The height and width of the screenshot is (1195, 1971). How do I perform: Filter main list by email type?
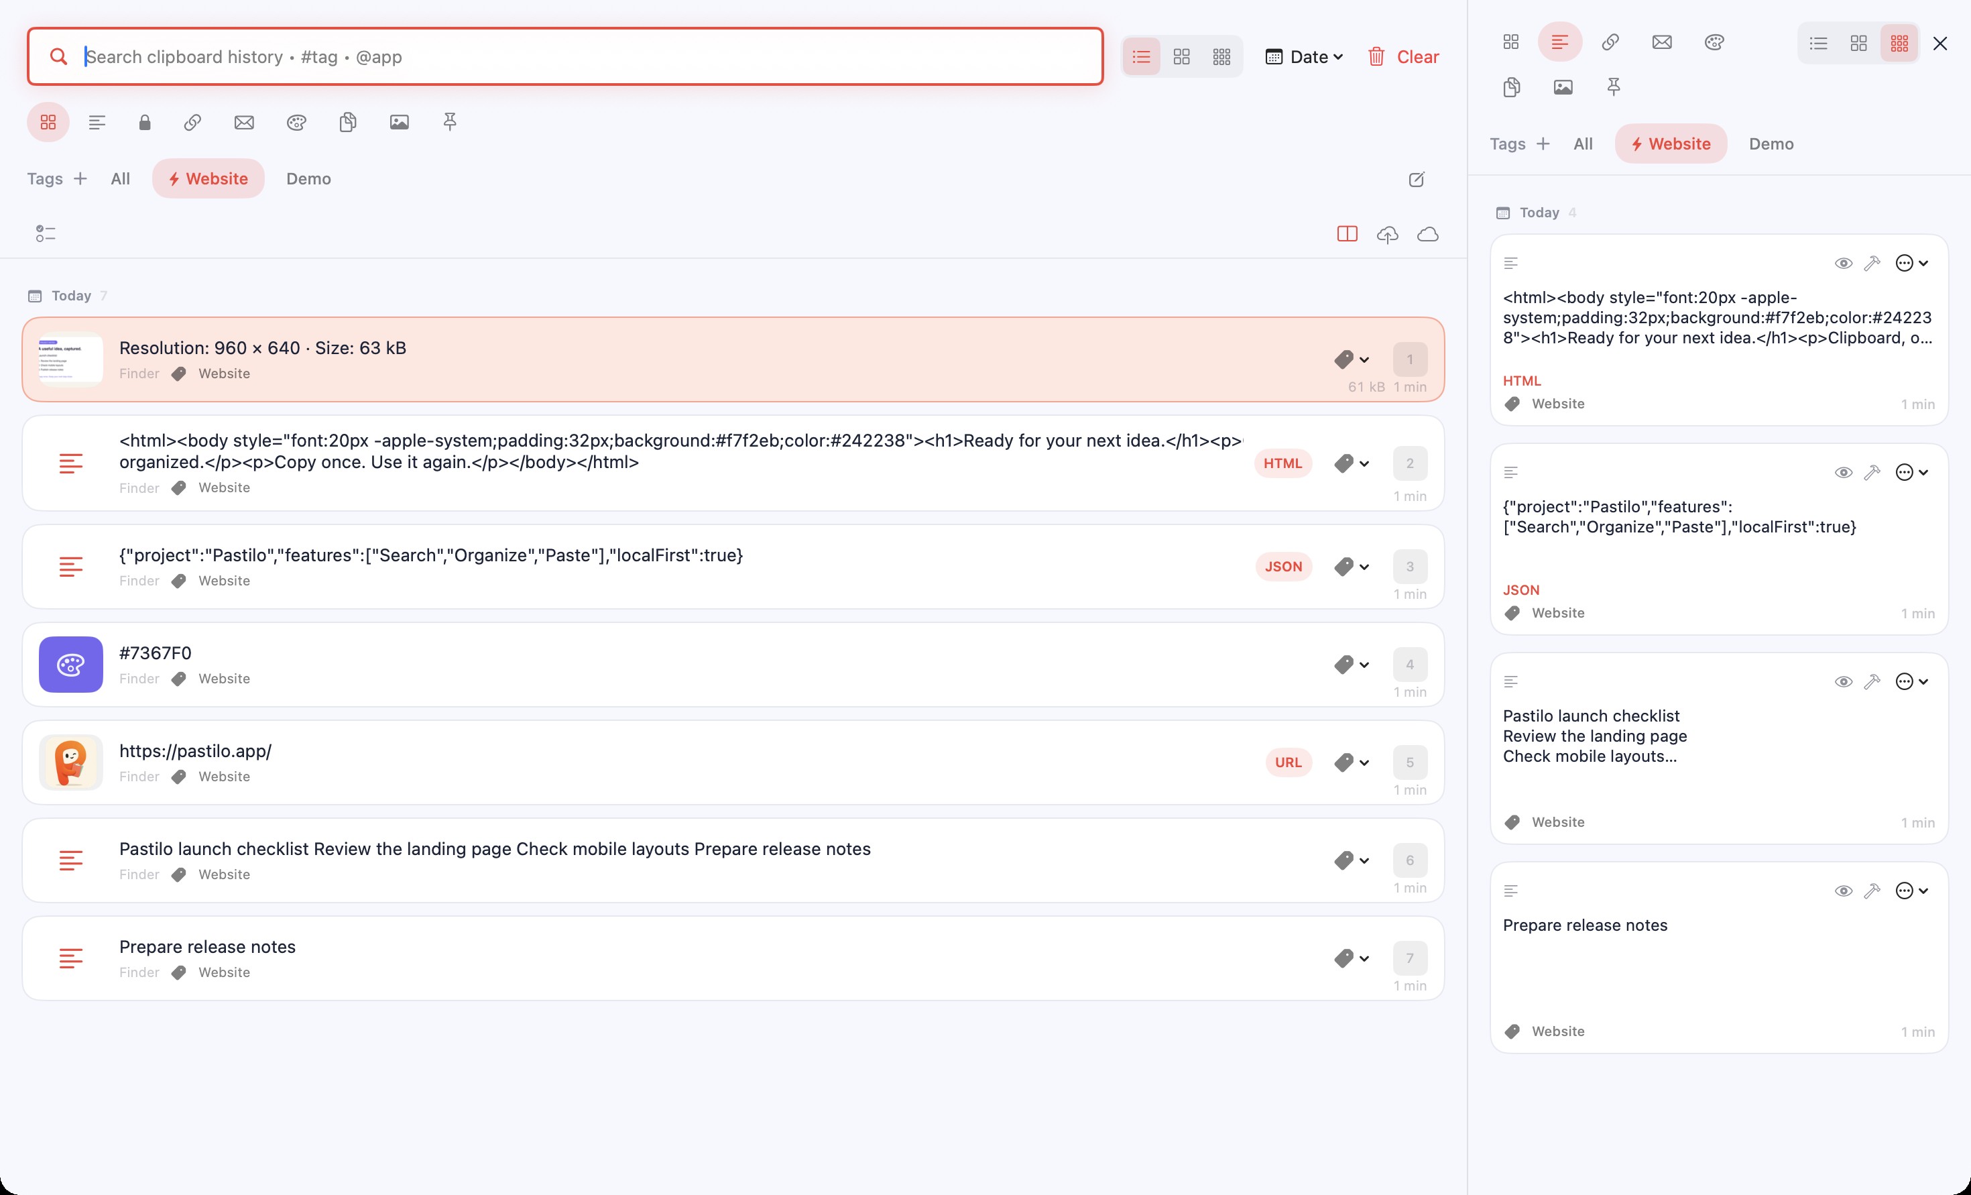[x=244, y=123]
